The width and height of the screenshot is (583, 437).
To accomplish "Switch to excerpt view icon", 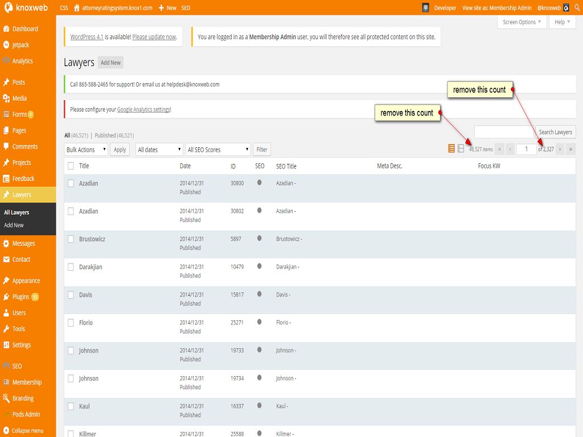I will pyautogui.click(x=461, y=149).
